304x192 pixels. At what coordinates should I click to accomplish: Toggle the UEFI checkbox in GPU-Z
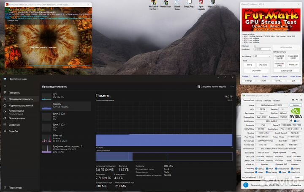295,121
